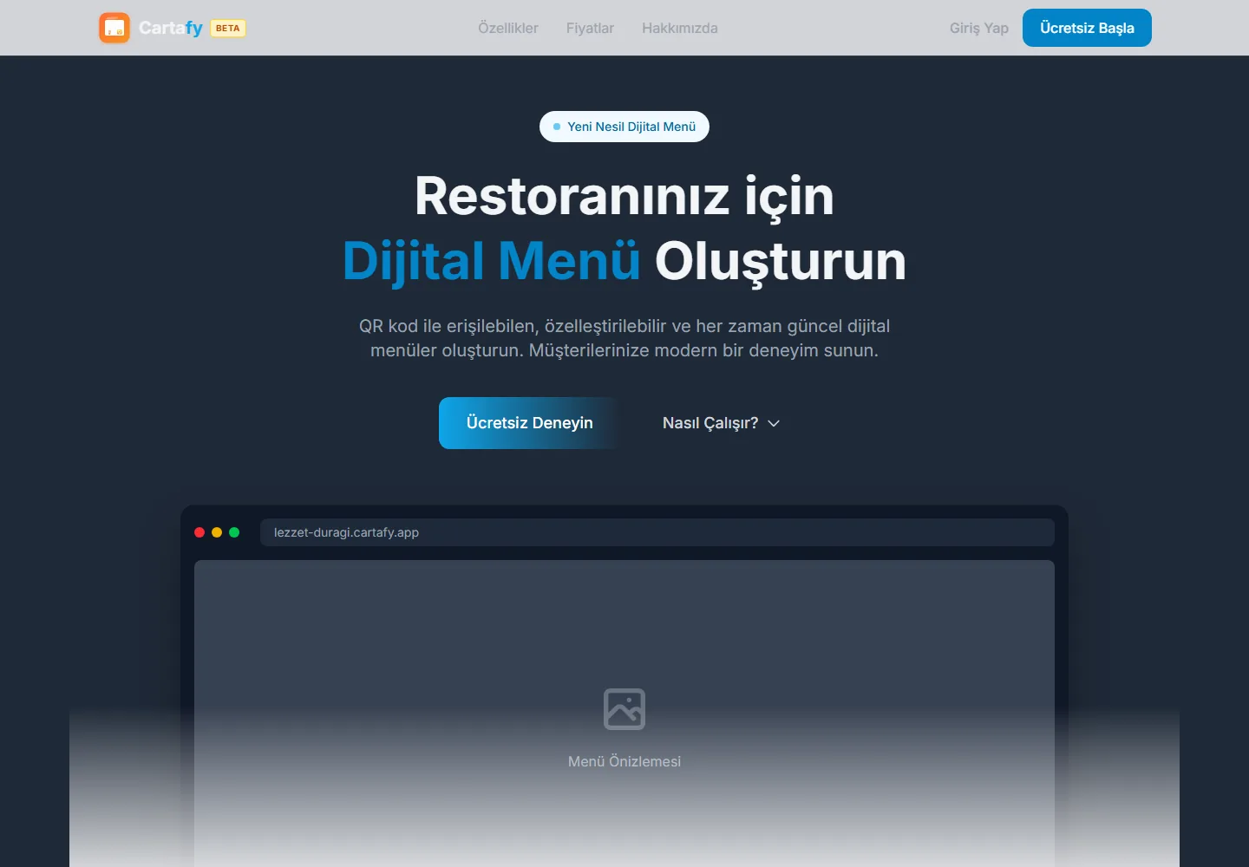Click the yellow dot in preview window
The height and width of the screenshot is (867, 1249).
point(217,532)
